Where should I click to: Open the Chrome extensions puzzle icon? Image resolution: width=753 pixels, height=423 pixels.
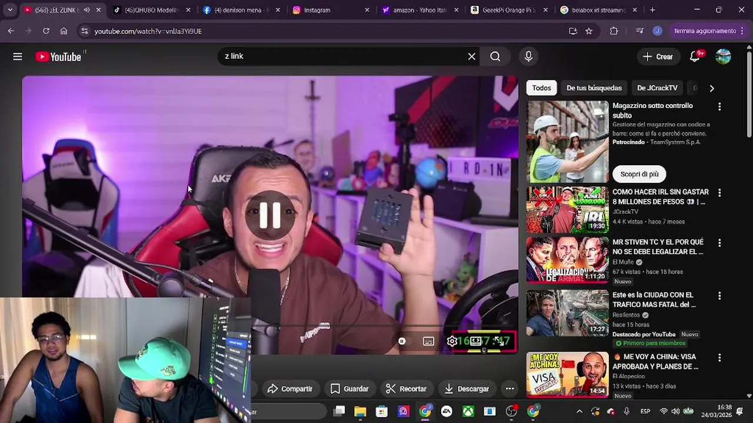614,31
